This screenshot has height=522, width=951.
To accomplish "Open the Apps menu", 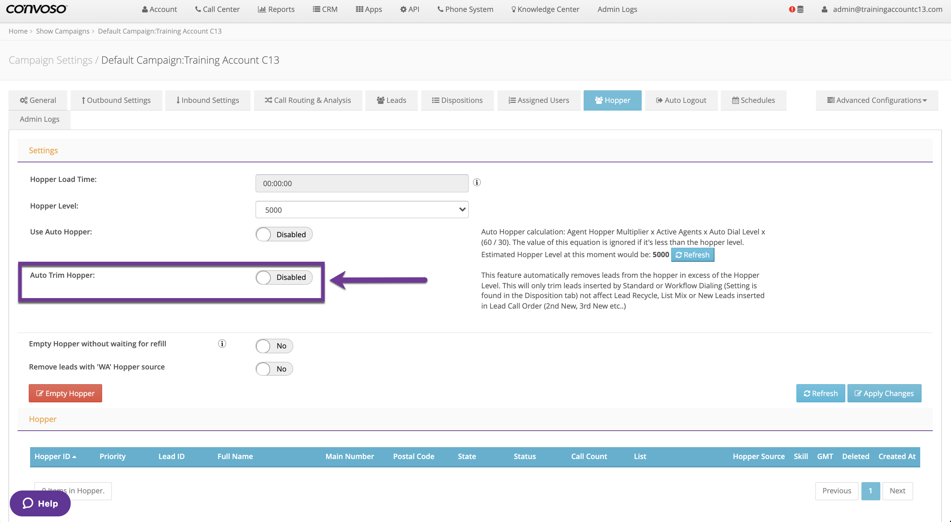I will click(x=369, y=9).
